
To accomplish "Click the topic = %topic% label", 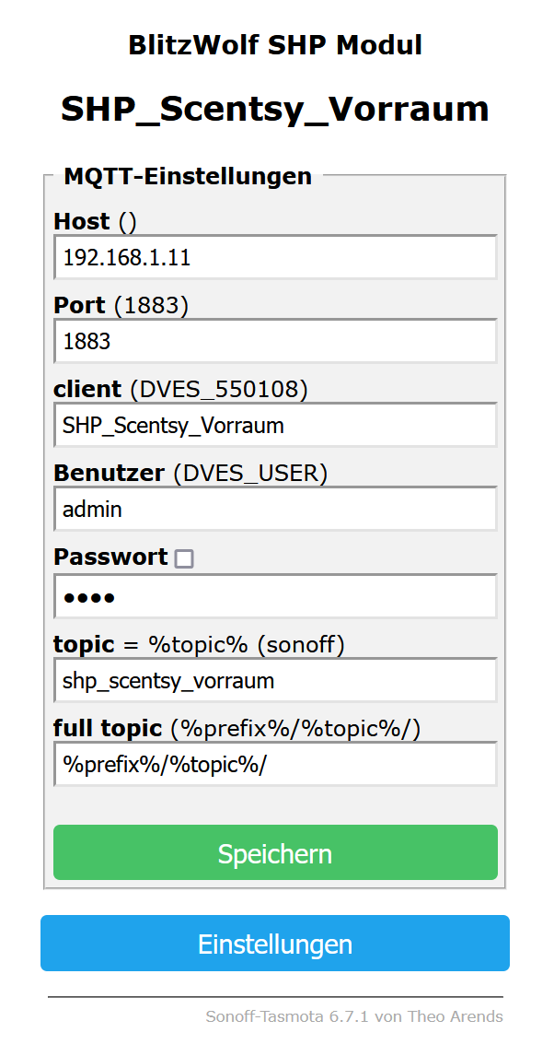I will pyautogui.click(x=199, y=645).
